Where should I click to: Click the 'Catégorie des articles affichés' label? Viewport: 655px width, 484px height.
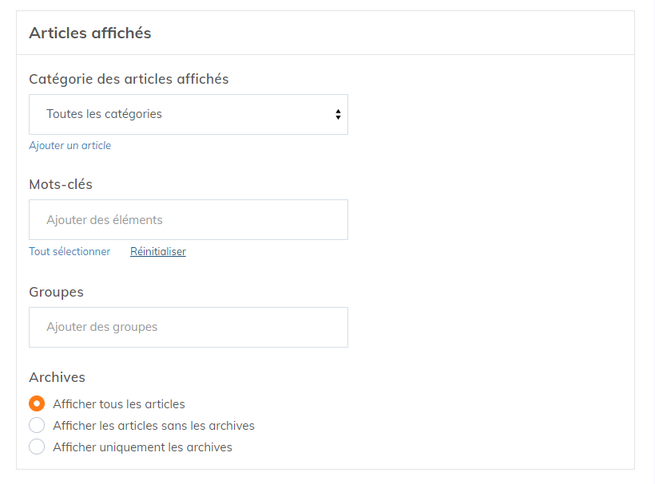click(x=129, y=79)
